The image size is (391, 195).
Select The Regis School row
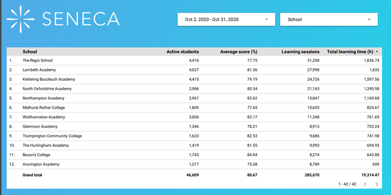coord(37,61)
